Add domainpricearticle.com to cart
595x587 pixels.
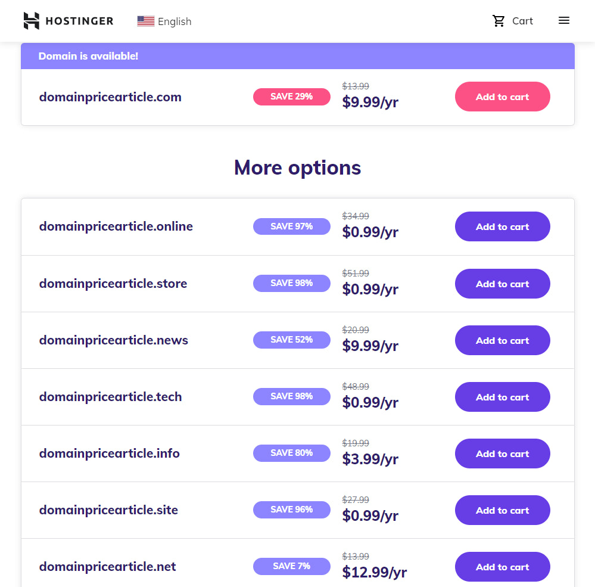(502, 97)
